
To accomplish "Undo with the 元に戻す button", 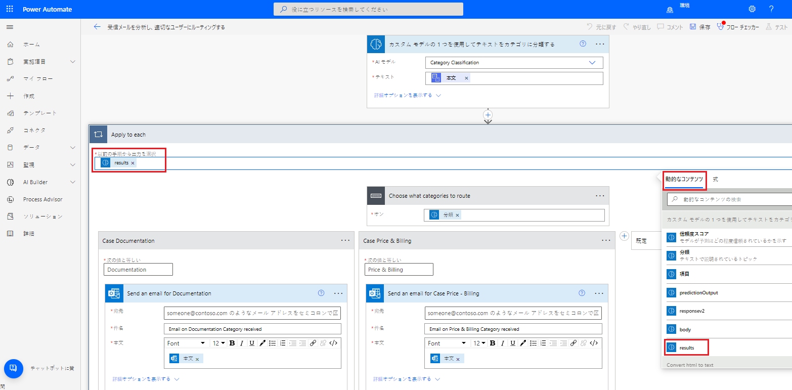I will [x=601, y=27].
